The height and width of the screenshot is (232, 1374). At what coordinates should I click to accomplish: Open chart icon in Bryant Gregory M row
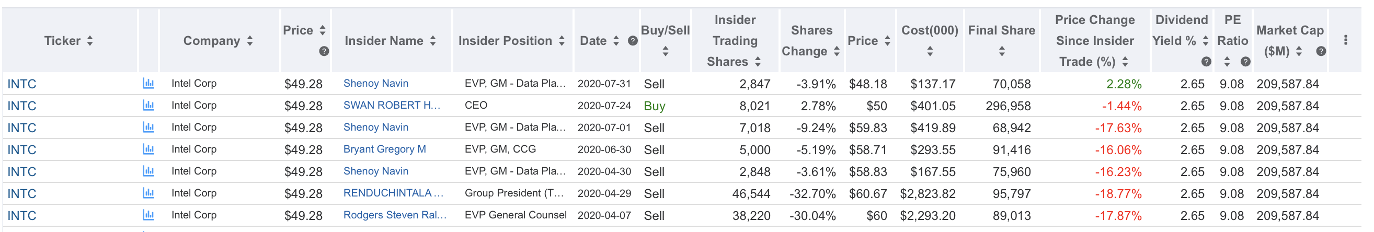[x=148, y=149]
